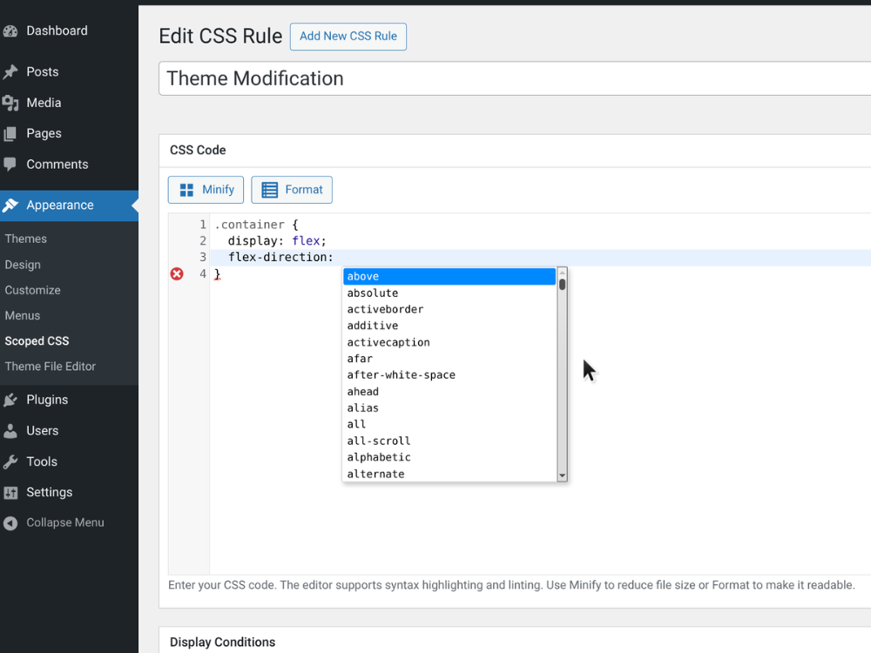
Task: Click the Theme Modification title field
Action: click(515, 78)
